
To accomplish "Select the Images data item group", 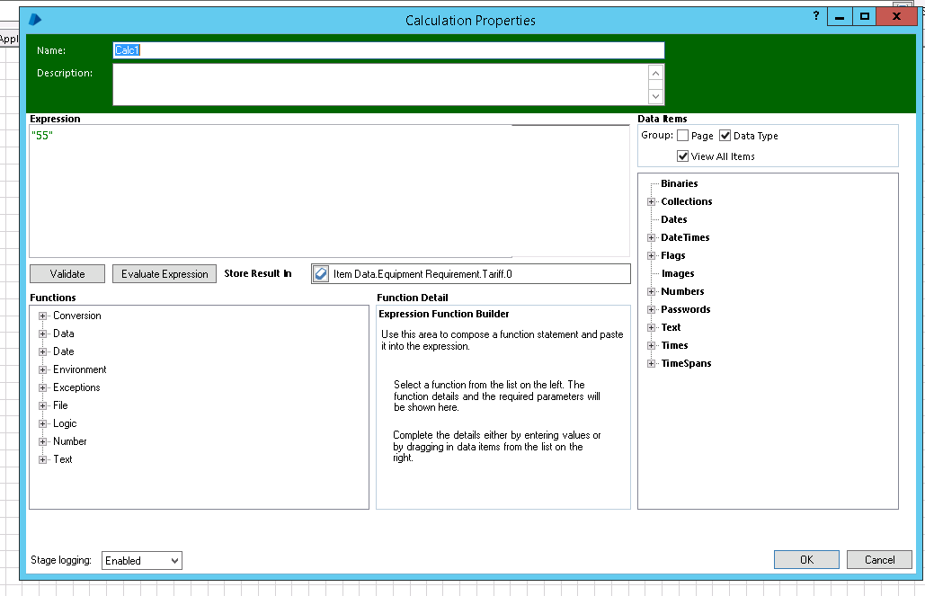I will 678,274.
